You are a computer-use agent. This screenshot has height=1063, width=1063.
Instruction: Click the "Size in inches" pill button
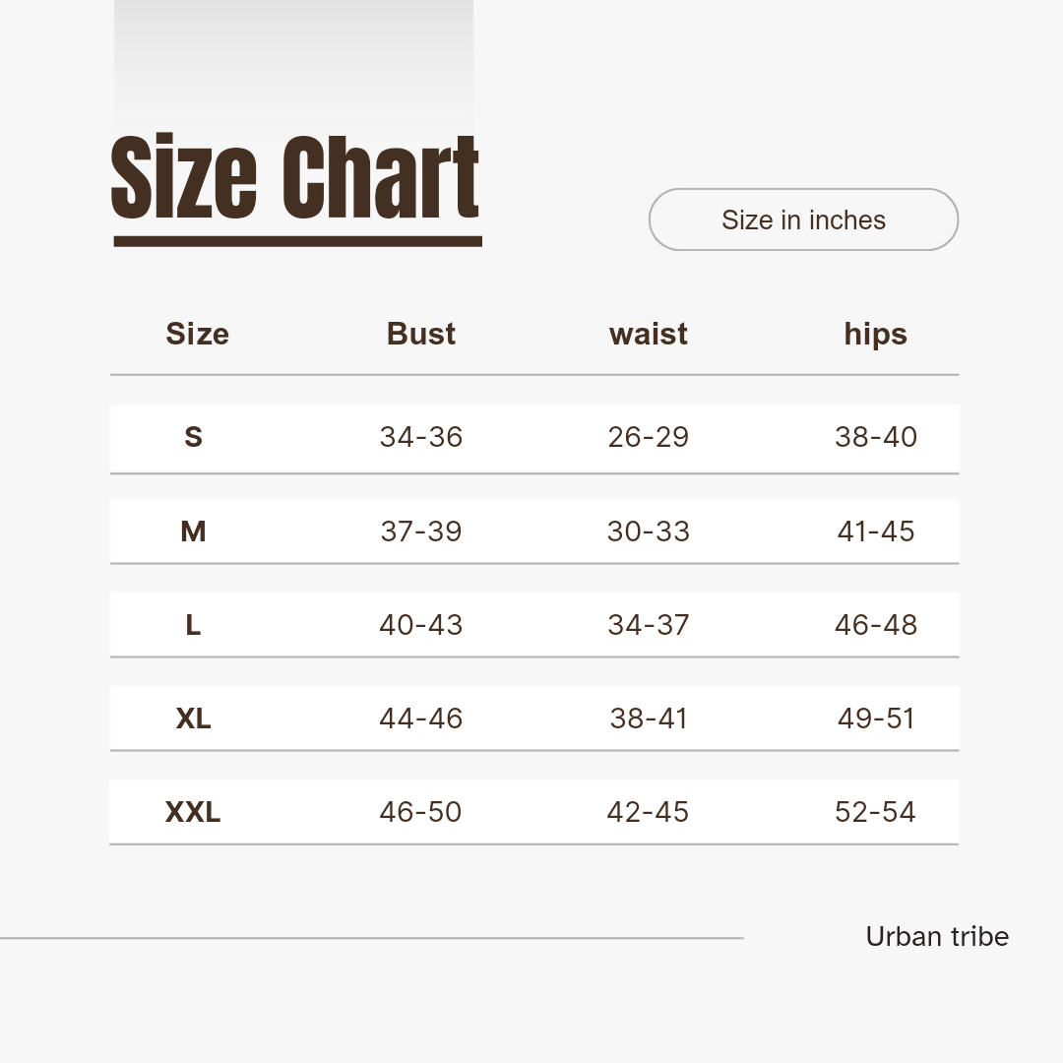click(x=803, y=219)
